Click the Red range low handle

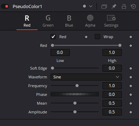click(52, 45)
